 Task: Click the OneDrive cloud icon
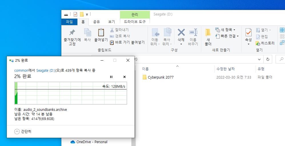73,142
